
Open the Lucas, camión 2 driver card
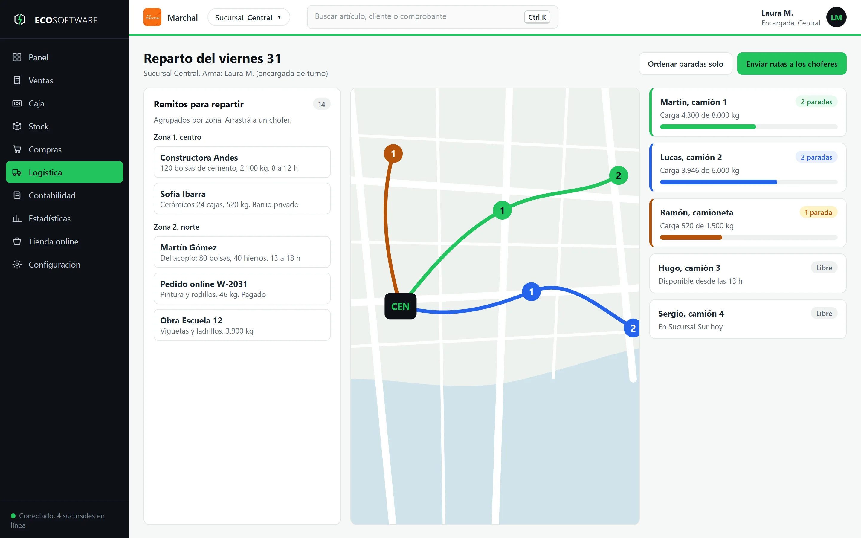point(748,168)
